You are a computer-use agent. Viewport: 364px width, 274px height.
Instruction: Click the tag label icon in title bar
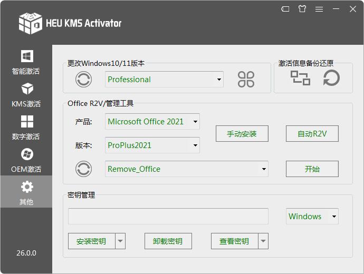coord(285,9)
